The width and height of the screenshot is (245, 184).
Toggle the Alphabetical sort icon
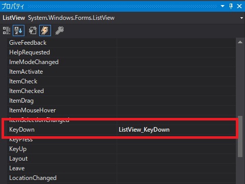pyautogui.click(x=18, y=30)
